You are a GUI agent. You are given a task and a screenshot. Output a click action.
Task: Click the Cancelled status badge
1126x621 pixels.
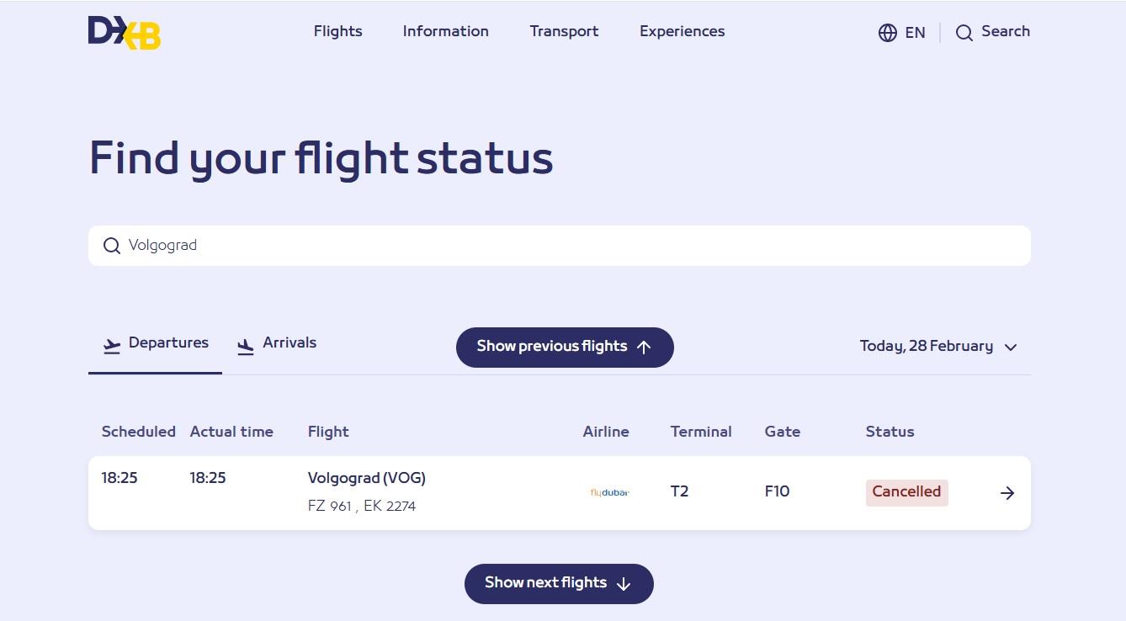pyautogui.click(x=906, y=492)
